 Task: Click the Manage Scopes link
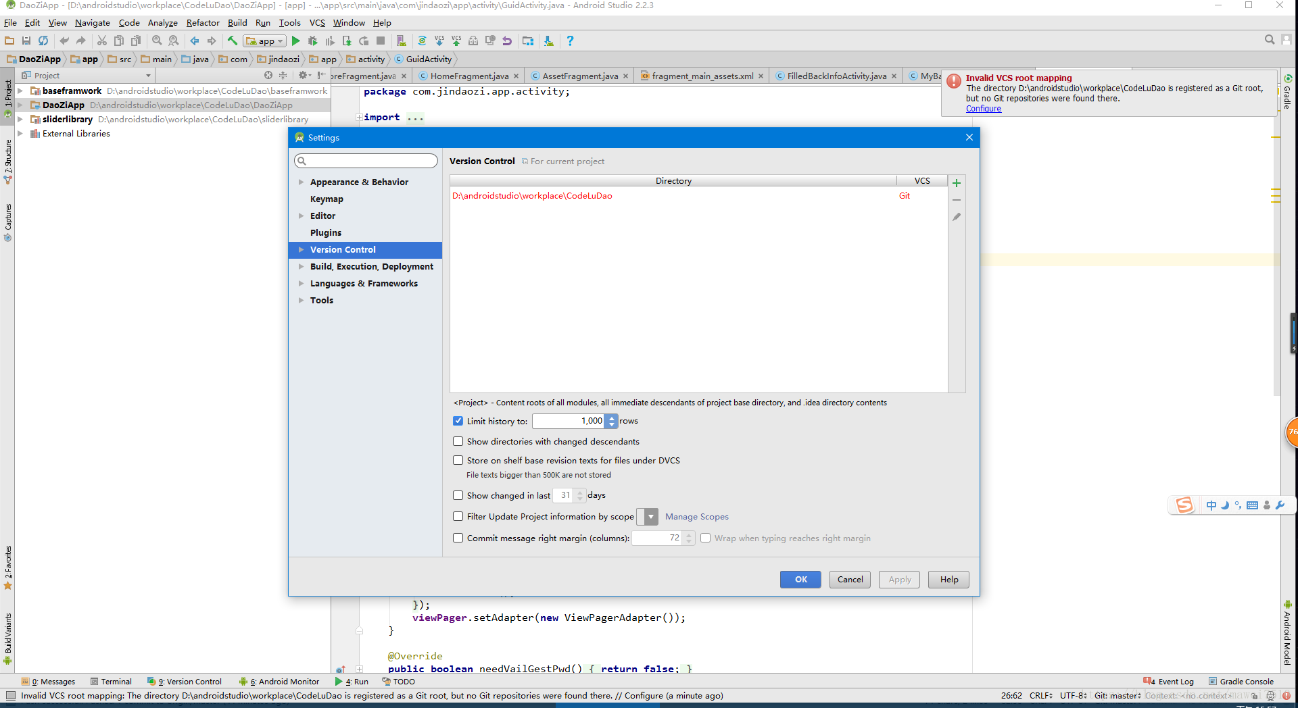click(696, 517)
